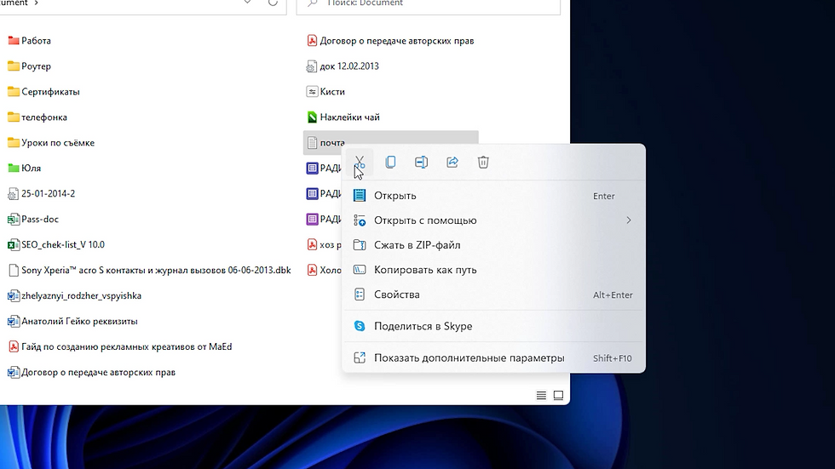Click the Кисти file icon

coord(312,91)
